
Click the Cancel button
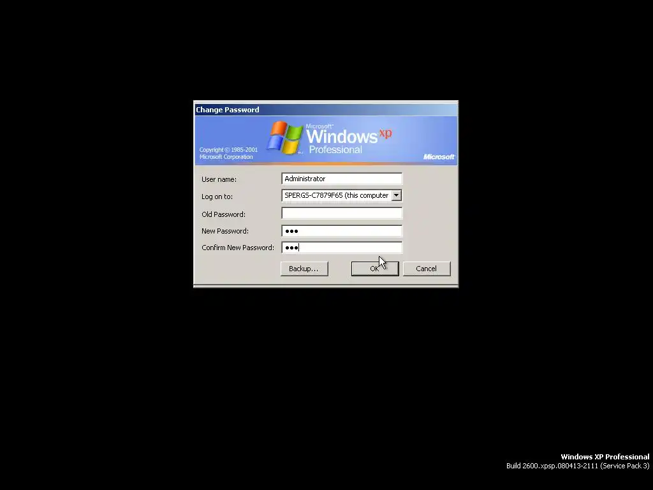pos(427,269)
